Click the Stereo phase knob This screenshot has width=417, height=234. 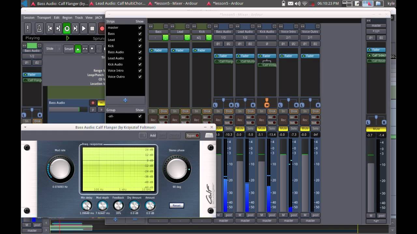point(177,169)
